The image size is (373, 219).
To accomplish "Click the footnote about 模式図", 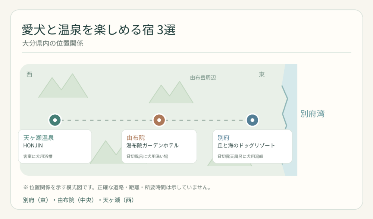I will pos(117,187).
